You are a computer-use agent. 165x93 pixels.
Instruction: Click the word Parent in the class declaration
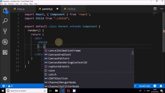(x=63, y=26)
